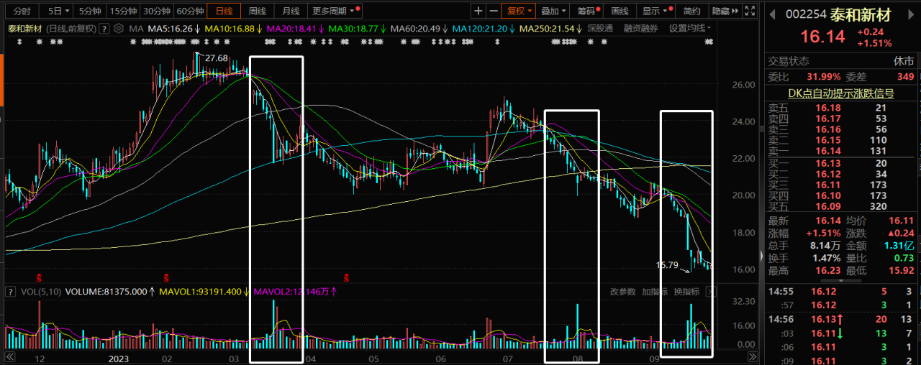This screenshot has width=921, height=365.
Task: Click the zoom-out minus button
Action: [494, 11]
